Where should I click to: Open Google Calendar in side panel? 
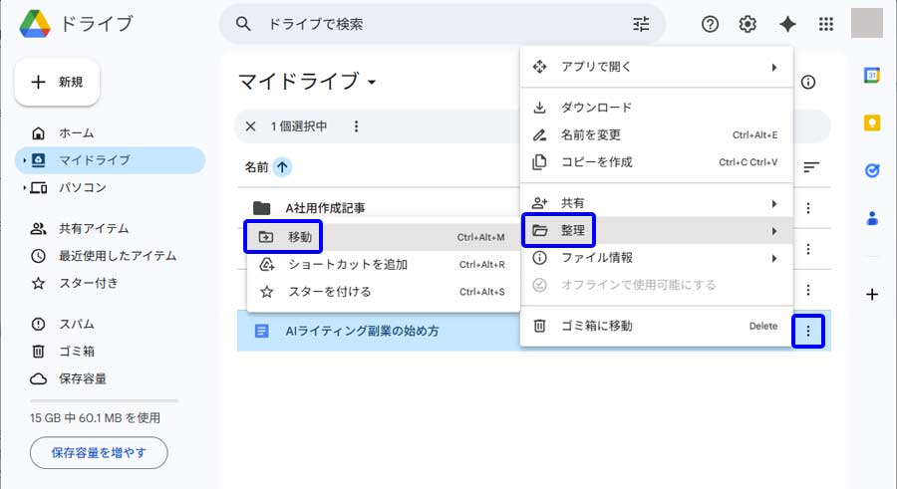[x=872, y=76]
